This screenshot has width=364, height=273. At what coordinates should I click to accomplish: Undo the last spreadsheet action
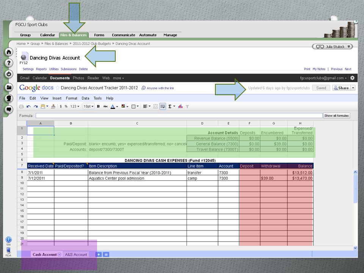[x=28, y=107]
